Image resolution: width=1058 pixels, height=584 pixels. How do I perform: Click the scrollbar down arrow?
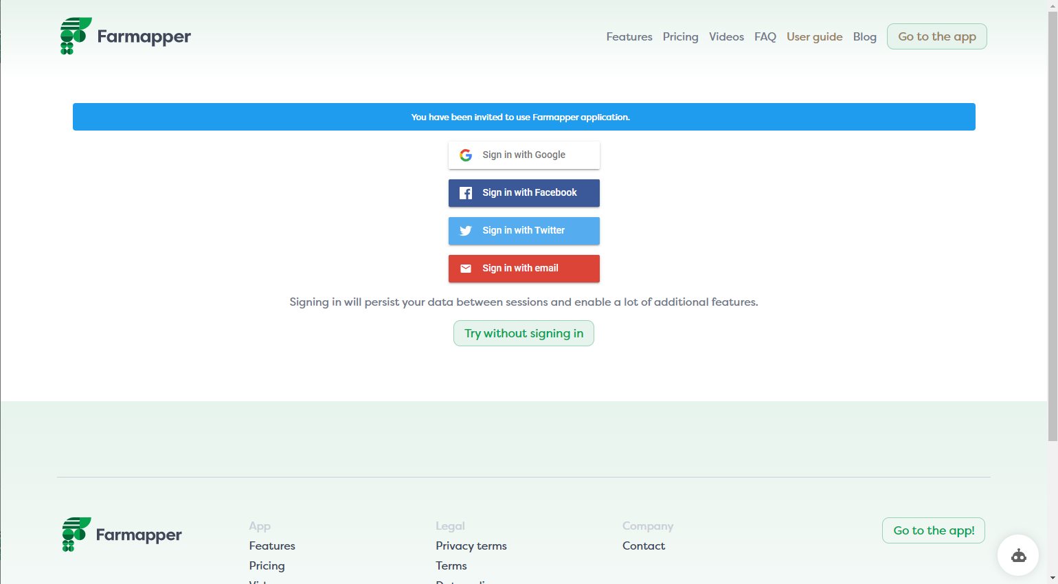pyautogui.click(x=1053, y=578)
